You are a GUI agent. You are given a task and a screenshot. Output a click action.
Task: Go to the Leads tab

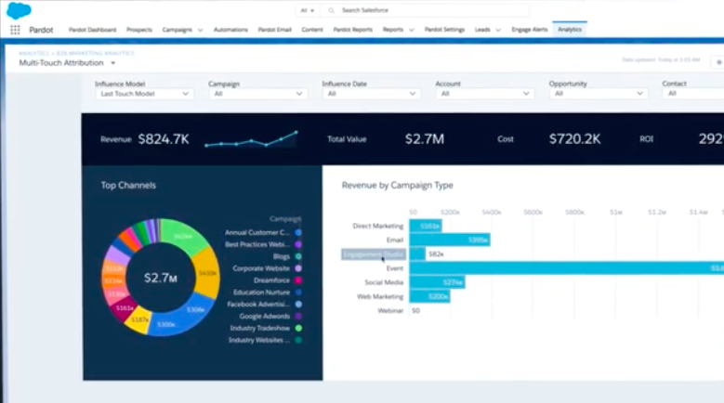482,30
